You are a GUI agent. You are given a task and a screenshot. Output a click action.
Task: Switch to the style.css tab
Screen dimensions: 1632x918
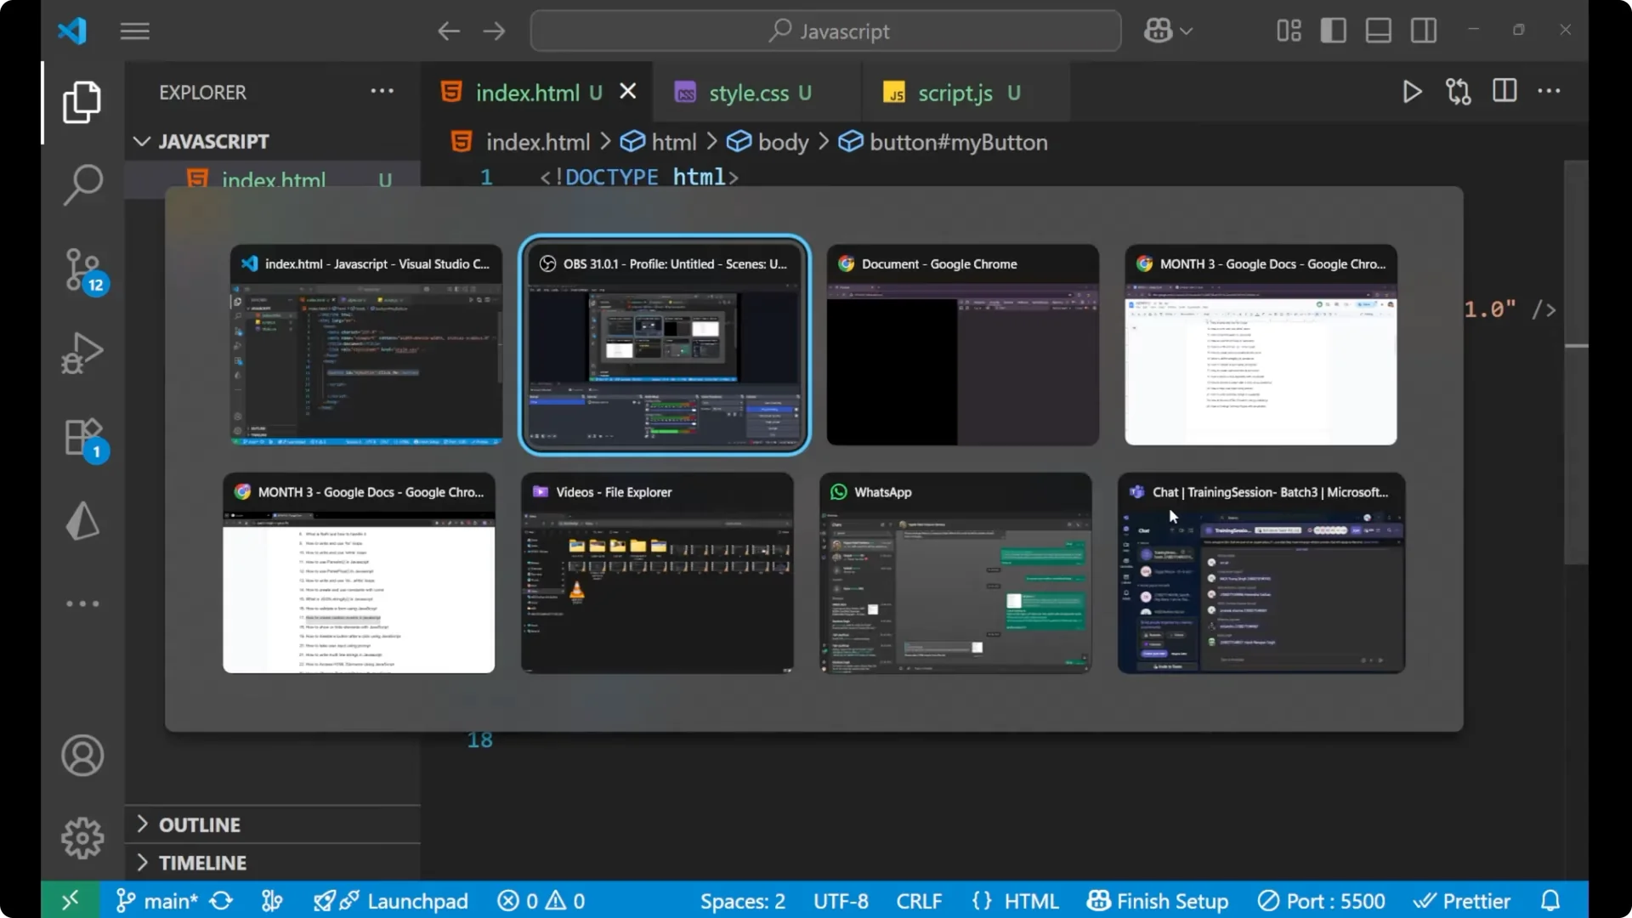(748, 93)
